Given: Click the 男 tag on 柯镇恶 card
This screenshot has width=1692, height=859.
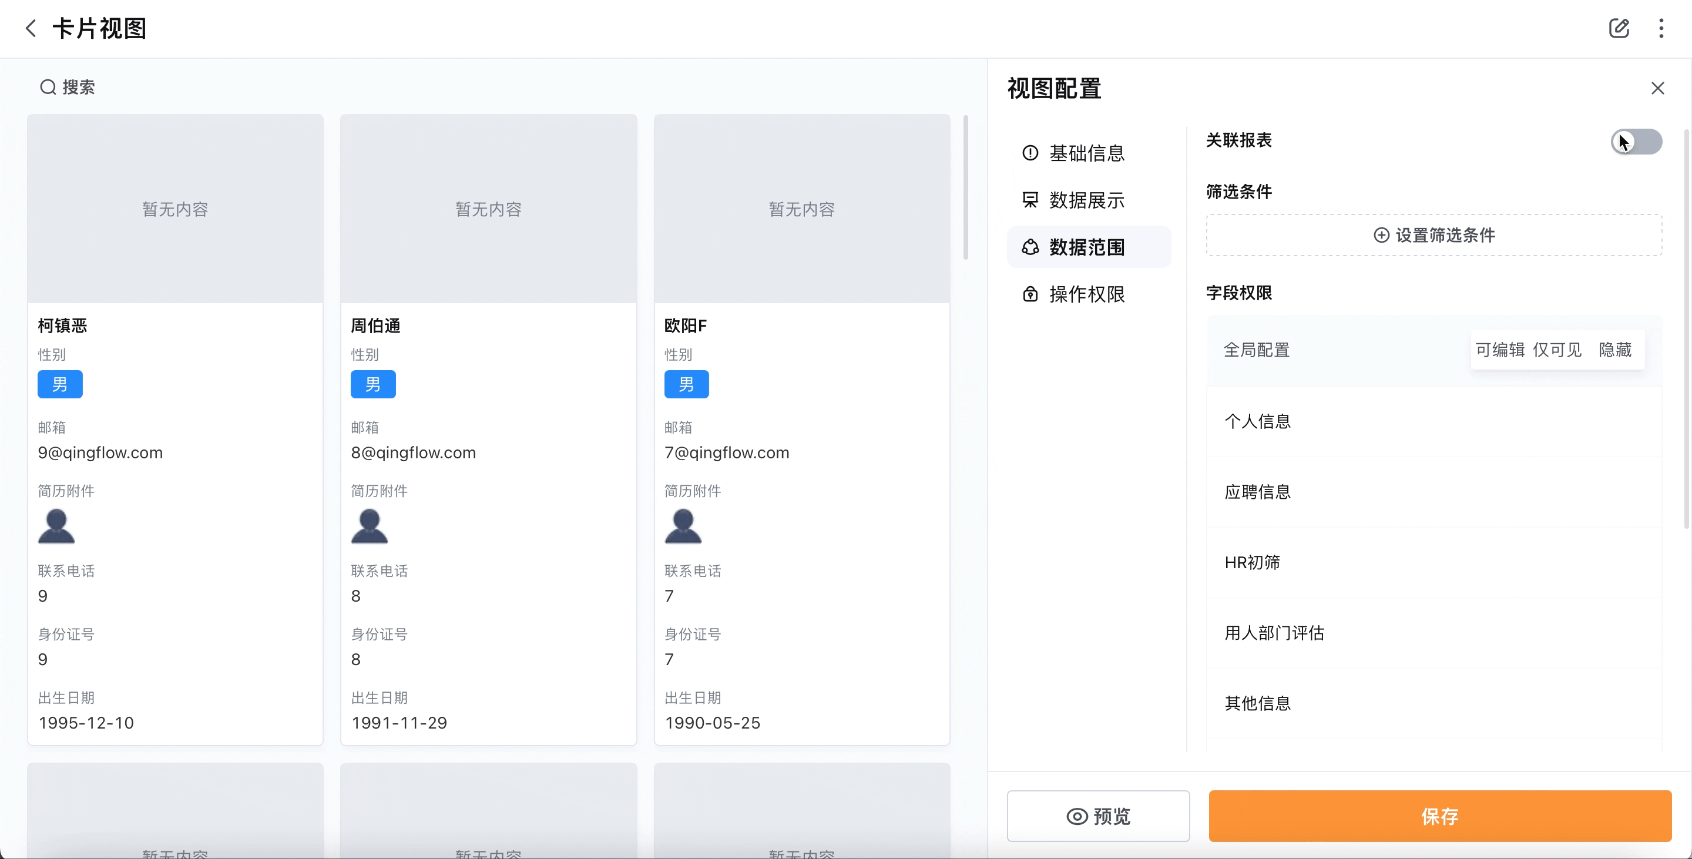Looking at the screenshot, I should pos(60,384).
